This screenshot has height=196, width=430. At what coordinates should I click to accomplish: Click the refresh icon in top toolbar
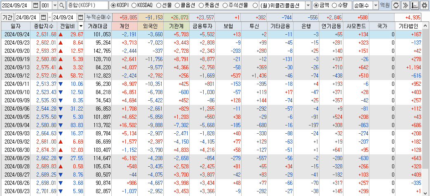(x=395, y=5)
